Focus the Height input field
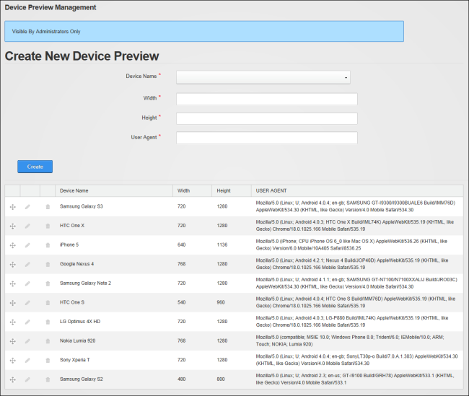This screenshot has width=469, height=396. click(x=267, y=118)
